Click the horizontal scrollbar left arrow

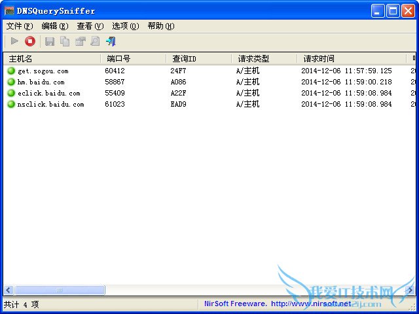click(9, 290)
